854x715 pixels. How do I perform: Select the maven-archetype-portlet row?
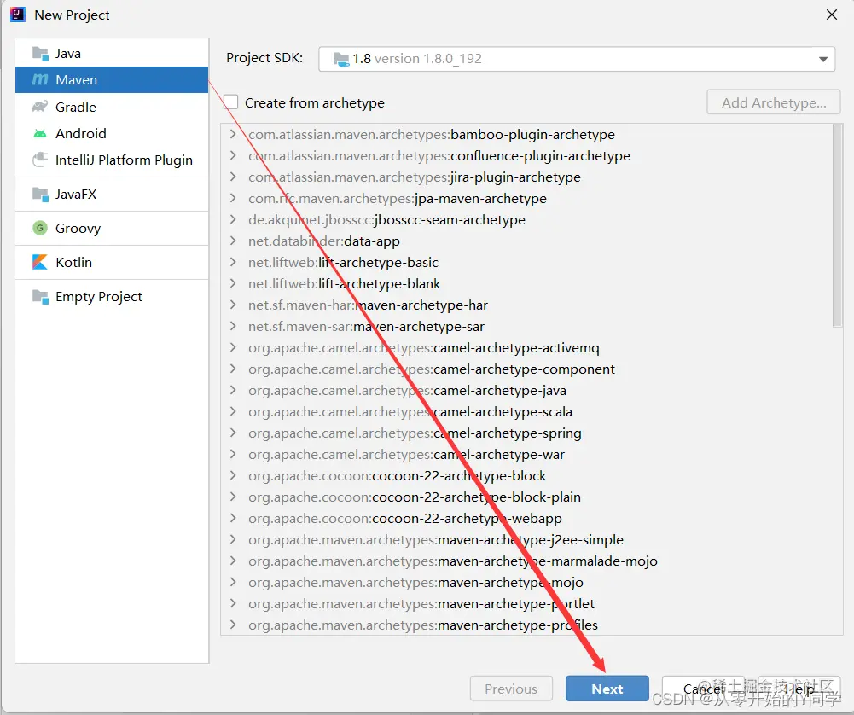pyautogui.click(x=526, y=603)
